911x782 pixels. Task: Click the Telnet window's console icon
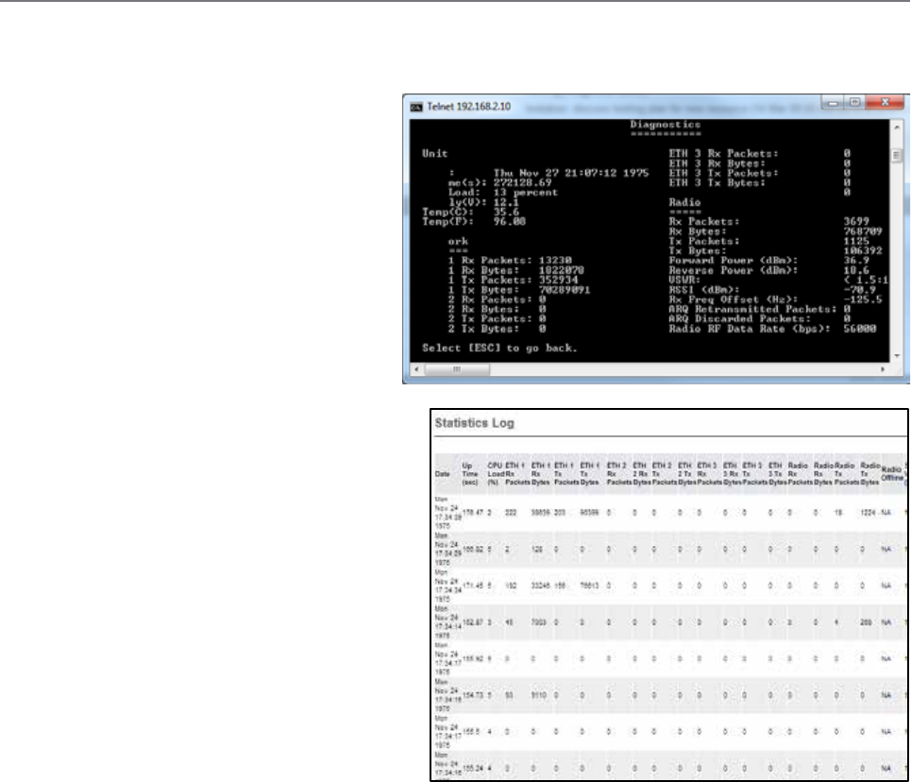pos(416,107)
